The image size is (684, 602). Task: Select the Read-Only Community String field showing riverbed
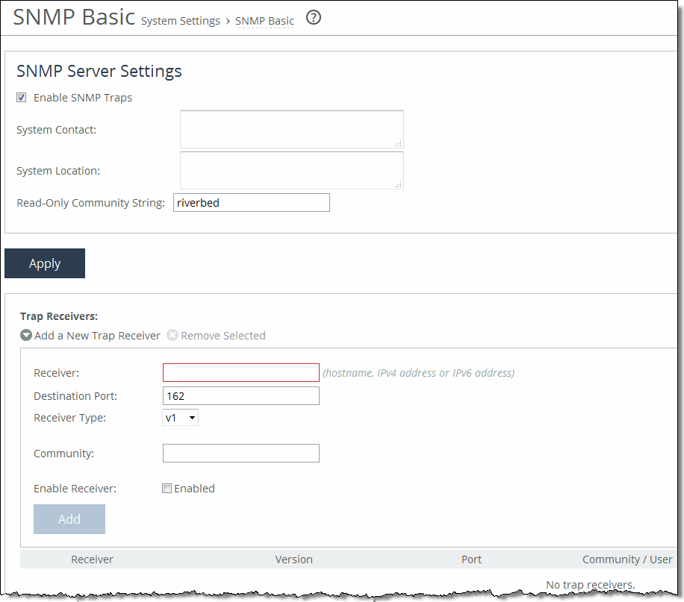click(x=251, y=202)
